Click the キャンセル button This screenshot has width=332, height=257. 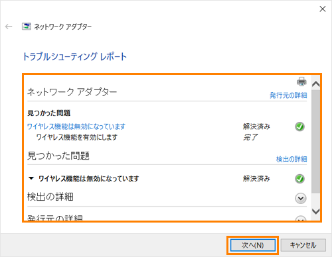click(303, 245)
